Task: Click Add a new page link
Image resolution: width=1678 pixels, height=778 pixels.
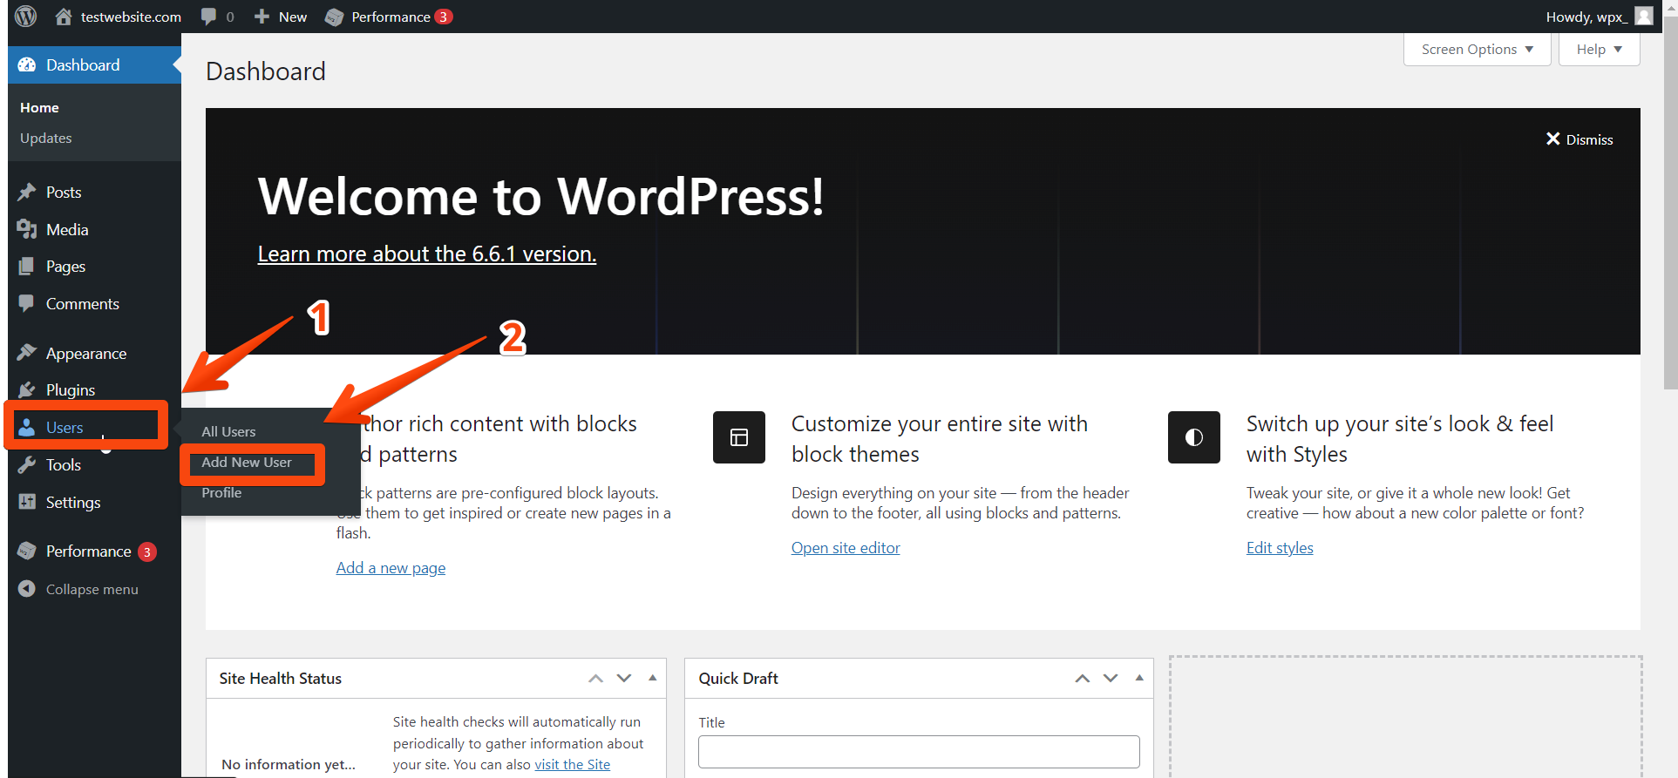Action: (x=391, y=568)
